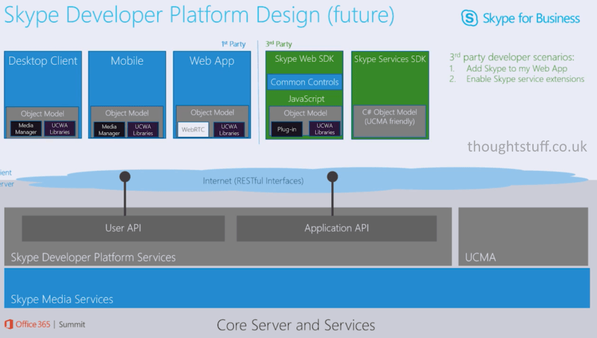Select the Web App box title
The height and width of the screenshot is (338, 597).
(211, 61)
